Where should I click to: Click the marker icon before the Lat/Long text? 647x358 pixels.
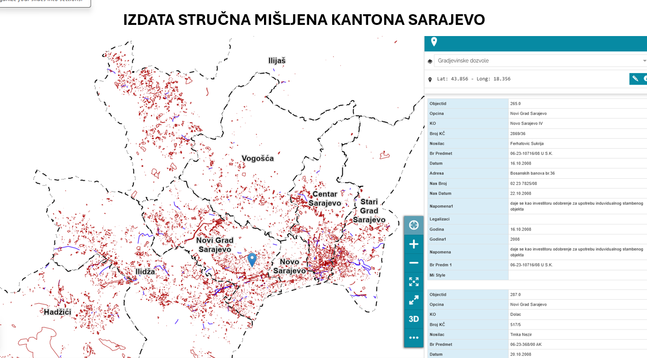[x=430, y=79]
